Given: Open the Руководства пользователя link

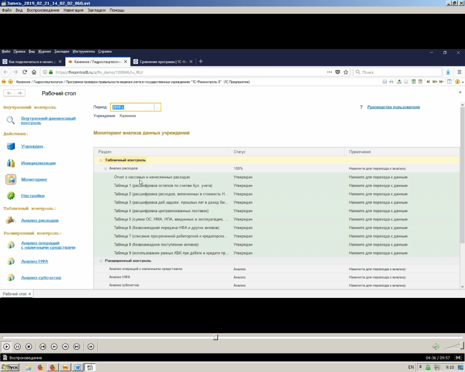Looking at the screenshot, I should pos(393,107).
